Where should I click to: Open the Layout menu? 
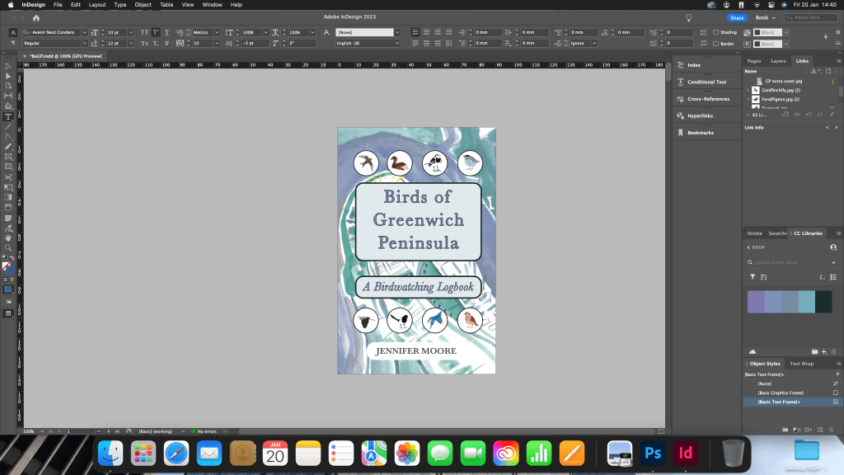click(x=97, y=5)
